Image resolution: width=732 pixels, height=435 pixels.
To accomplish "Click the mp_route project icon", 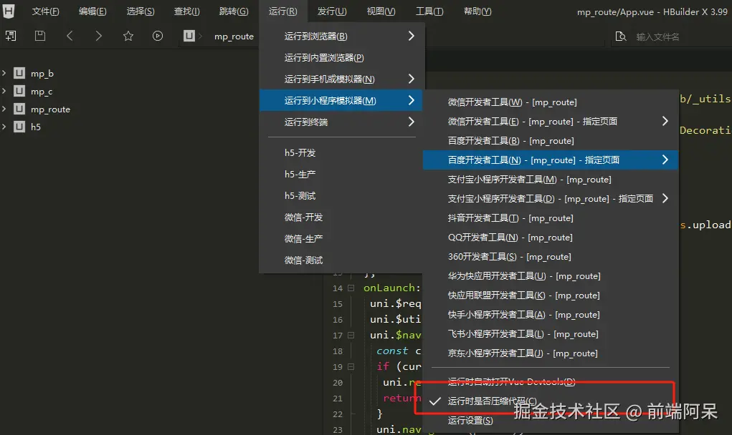I will click(19, 109).
